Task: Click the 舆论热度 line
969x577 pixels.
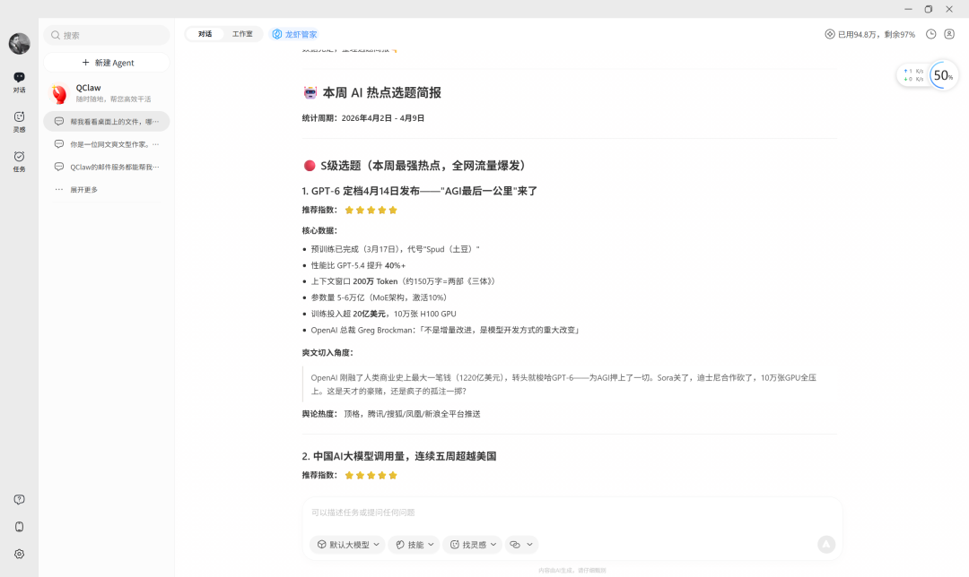Action: (391, 413)
